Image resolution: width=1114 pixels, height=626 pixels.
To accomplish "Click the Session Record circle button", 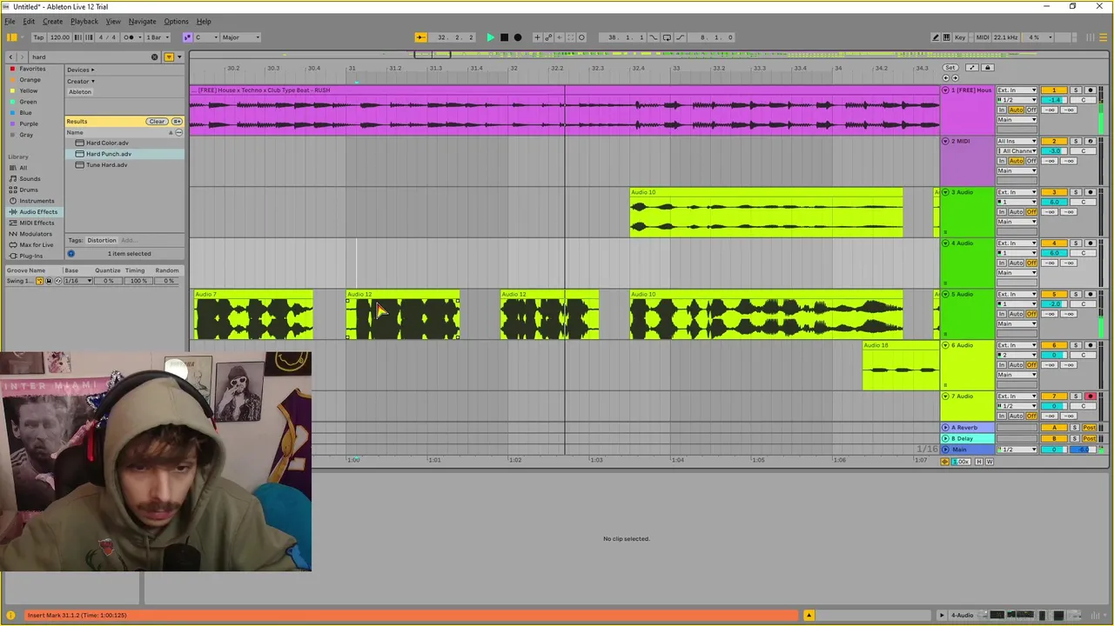I will coord(581,37).
